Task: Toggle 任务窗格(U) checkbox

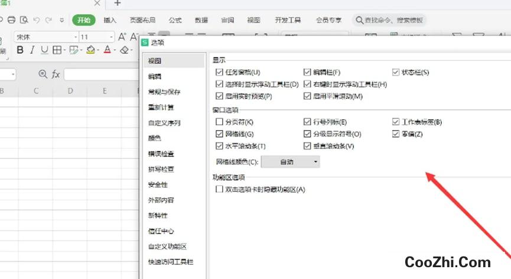Action: point(219,72)
